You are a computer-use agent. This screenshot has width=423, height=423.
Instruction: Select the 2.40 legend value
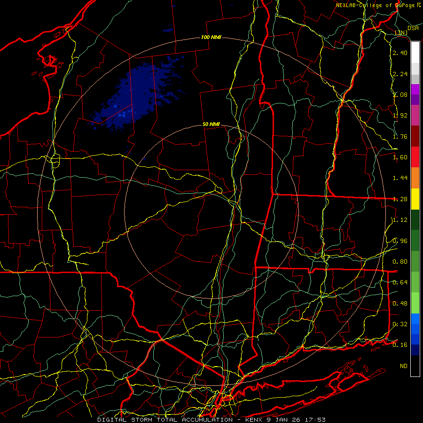(400, 53)
